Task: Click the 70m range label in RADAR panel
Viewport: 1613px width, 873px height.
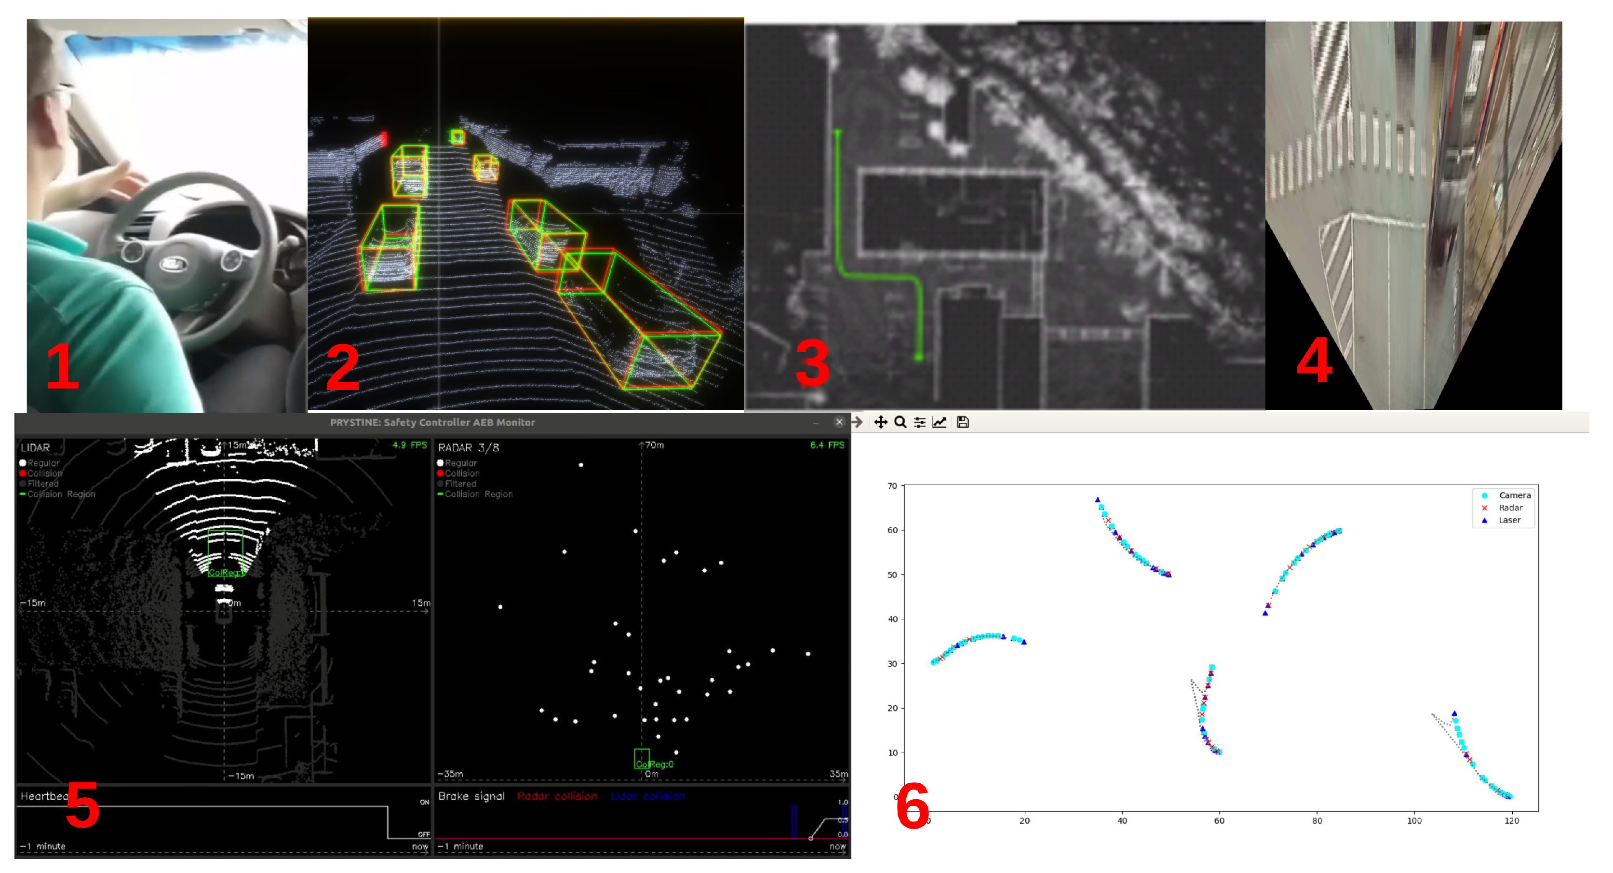Action: [654, 445]
